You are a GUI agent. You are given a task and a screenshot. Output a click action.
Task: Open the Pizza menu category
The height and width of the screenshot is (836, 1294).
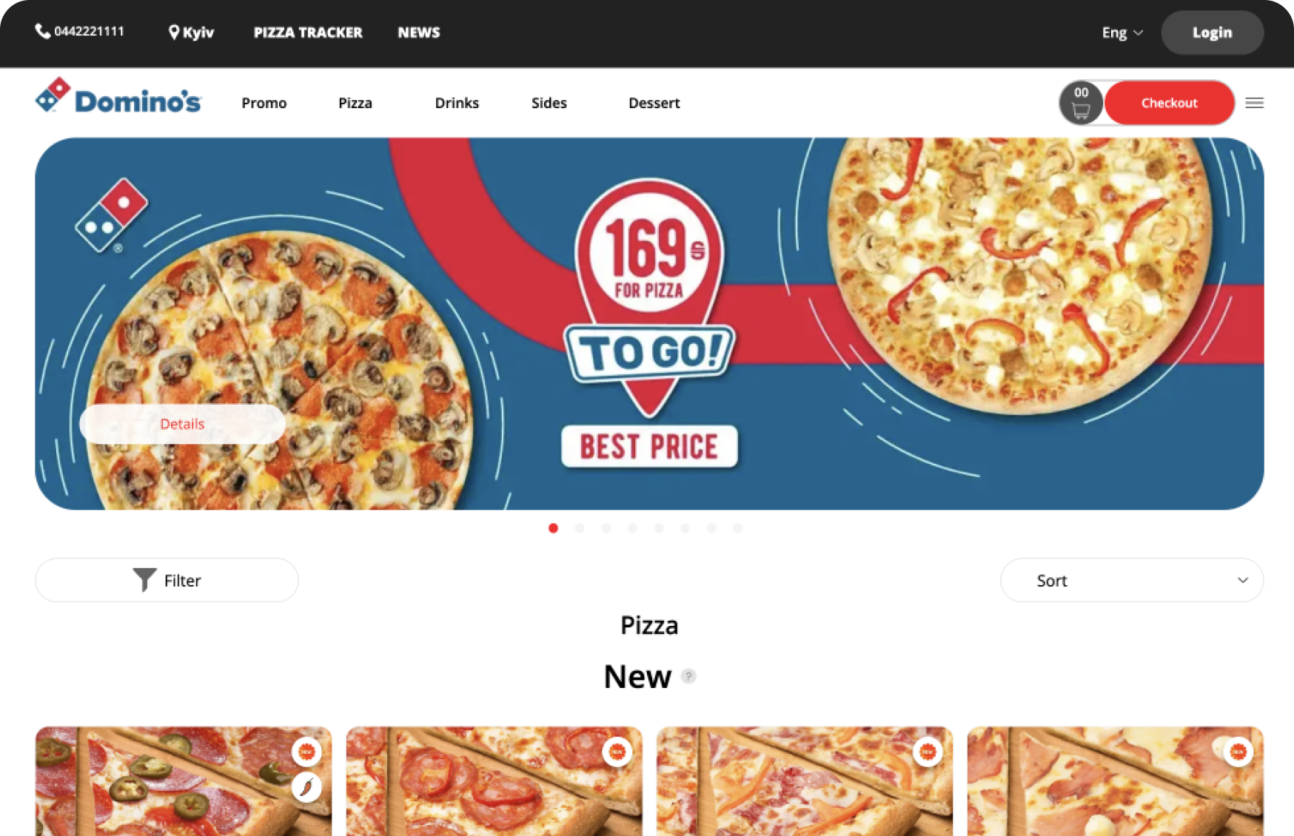click(x=355, y=103)
